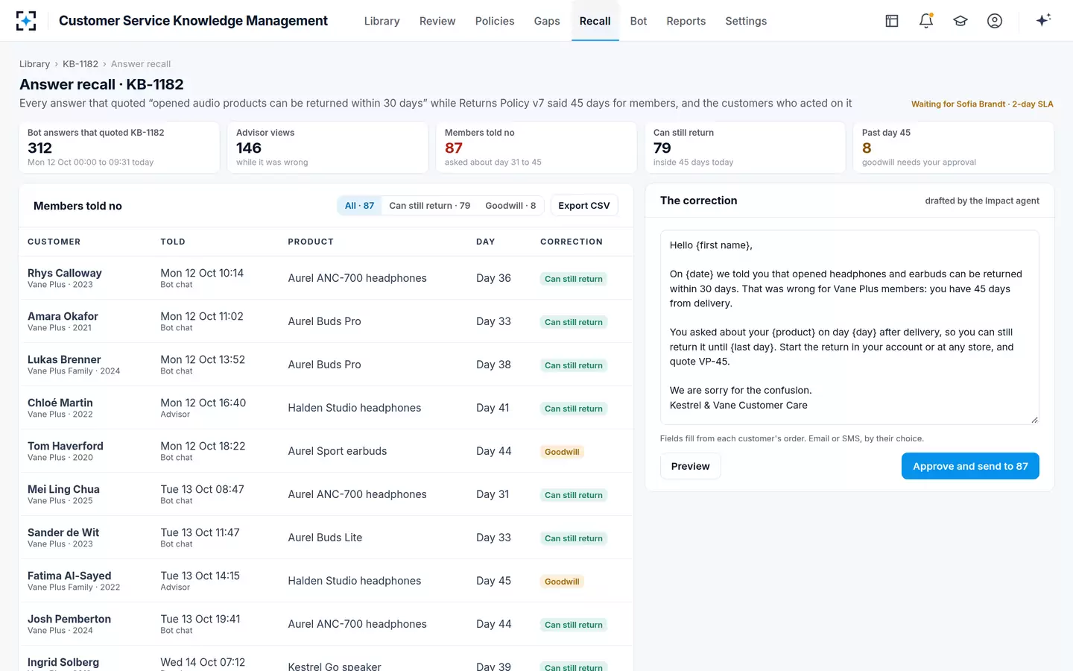
Task: Open the Settings tab
Action: 746,21
